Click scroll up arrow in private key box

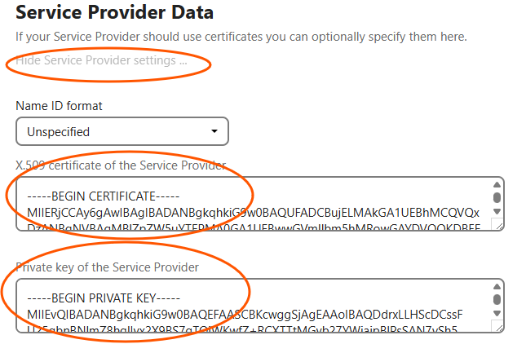point(497,288)
